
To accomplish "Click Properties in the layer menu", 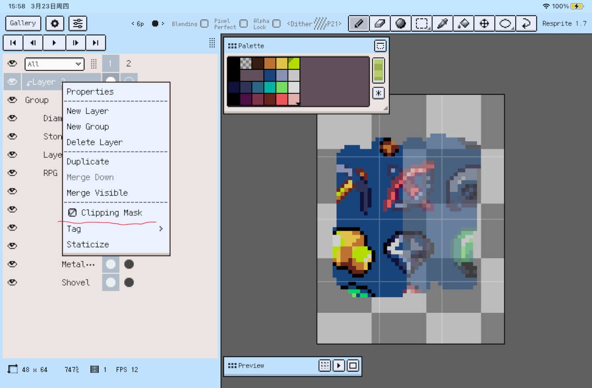I will [x=90, y=92].
